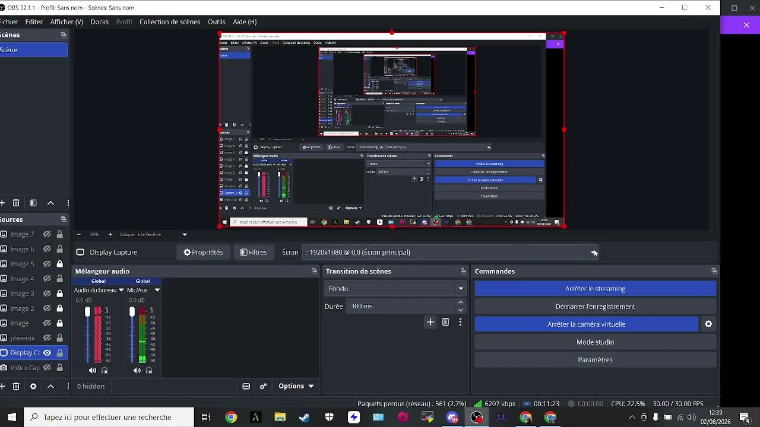Open the Outils menu
The width and height of the screenshot is (760, 427).
click(x=217, y=22)
